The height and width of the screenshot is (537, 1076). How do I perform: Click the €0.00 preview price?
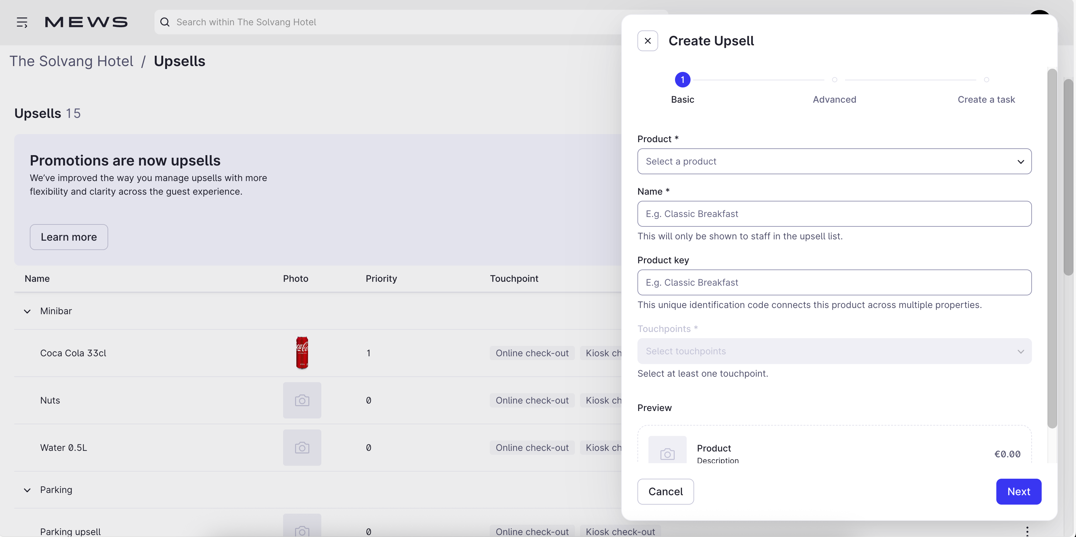[x=1007, y=454]
